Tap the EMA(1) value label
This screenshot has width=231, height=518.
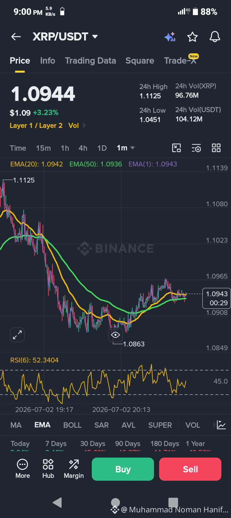(153, 164)
